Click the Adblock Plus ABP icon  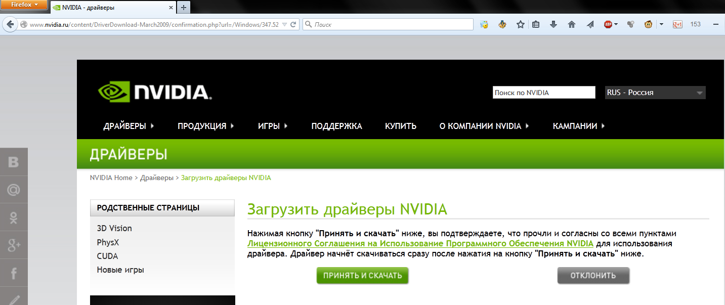609,24
